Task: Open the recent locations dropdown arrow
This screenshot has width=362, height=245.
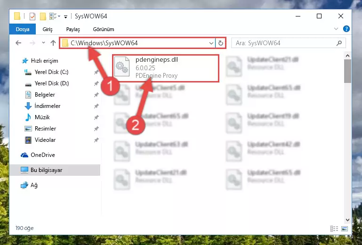Action: 43,43
